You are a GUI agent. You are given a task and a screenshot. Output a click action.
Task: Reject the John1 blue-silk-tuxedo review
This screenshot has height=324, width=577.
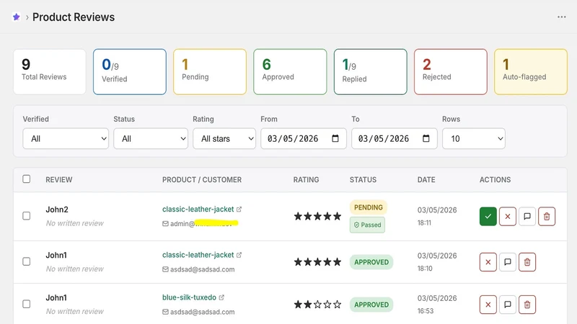[488, 305]
